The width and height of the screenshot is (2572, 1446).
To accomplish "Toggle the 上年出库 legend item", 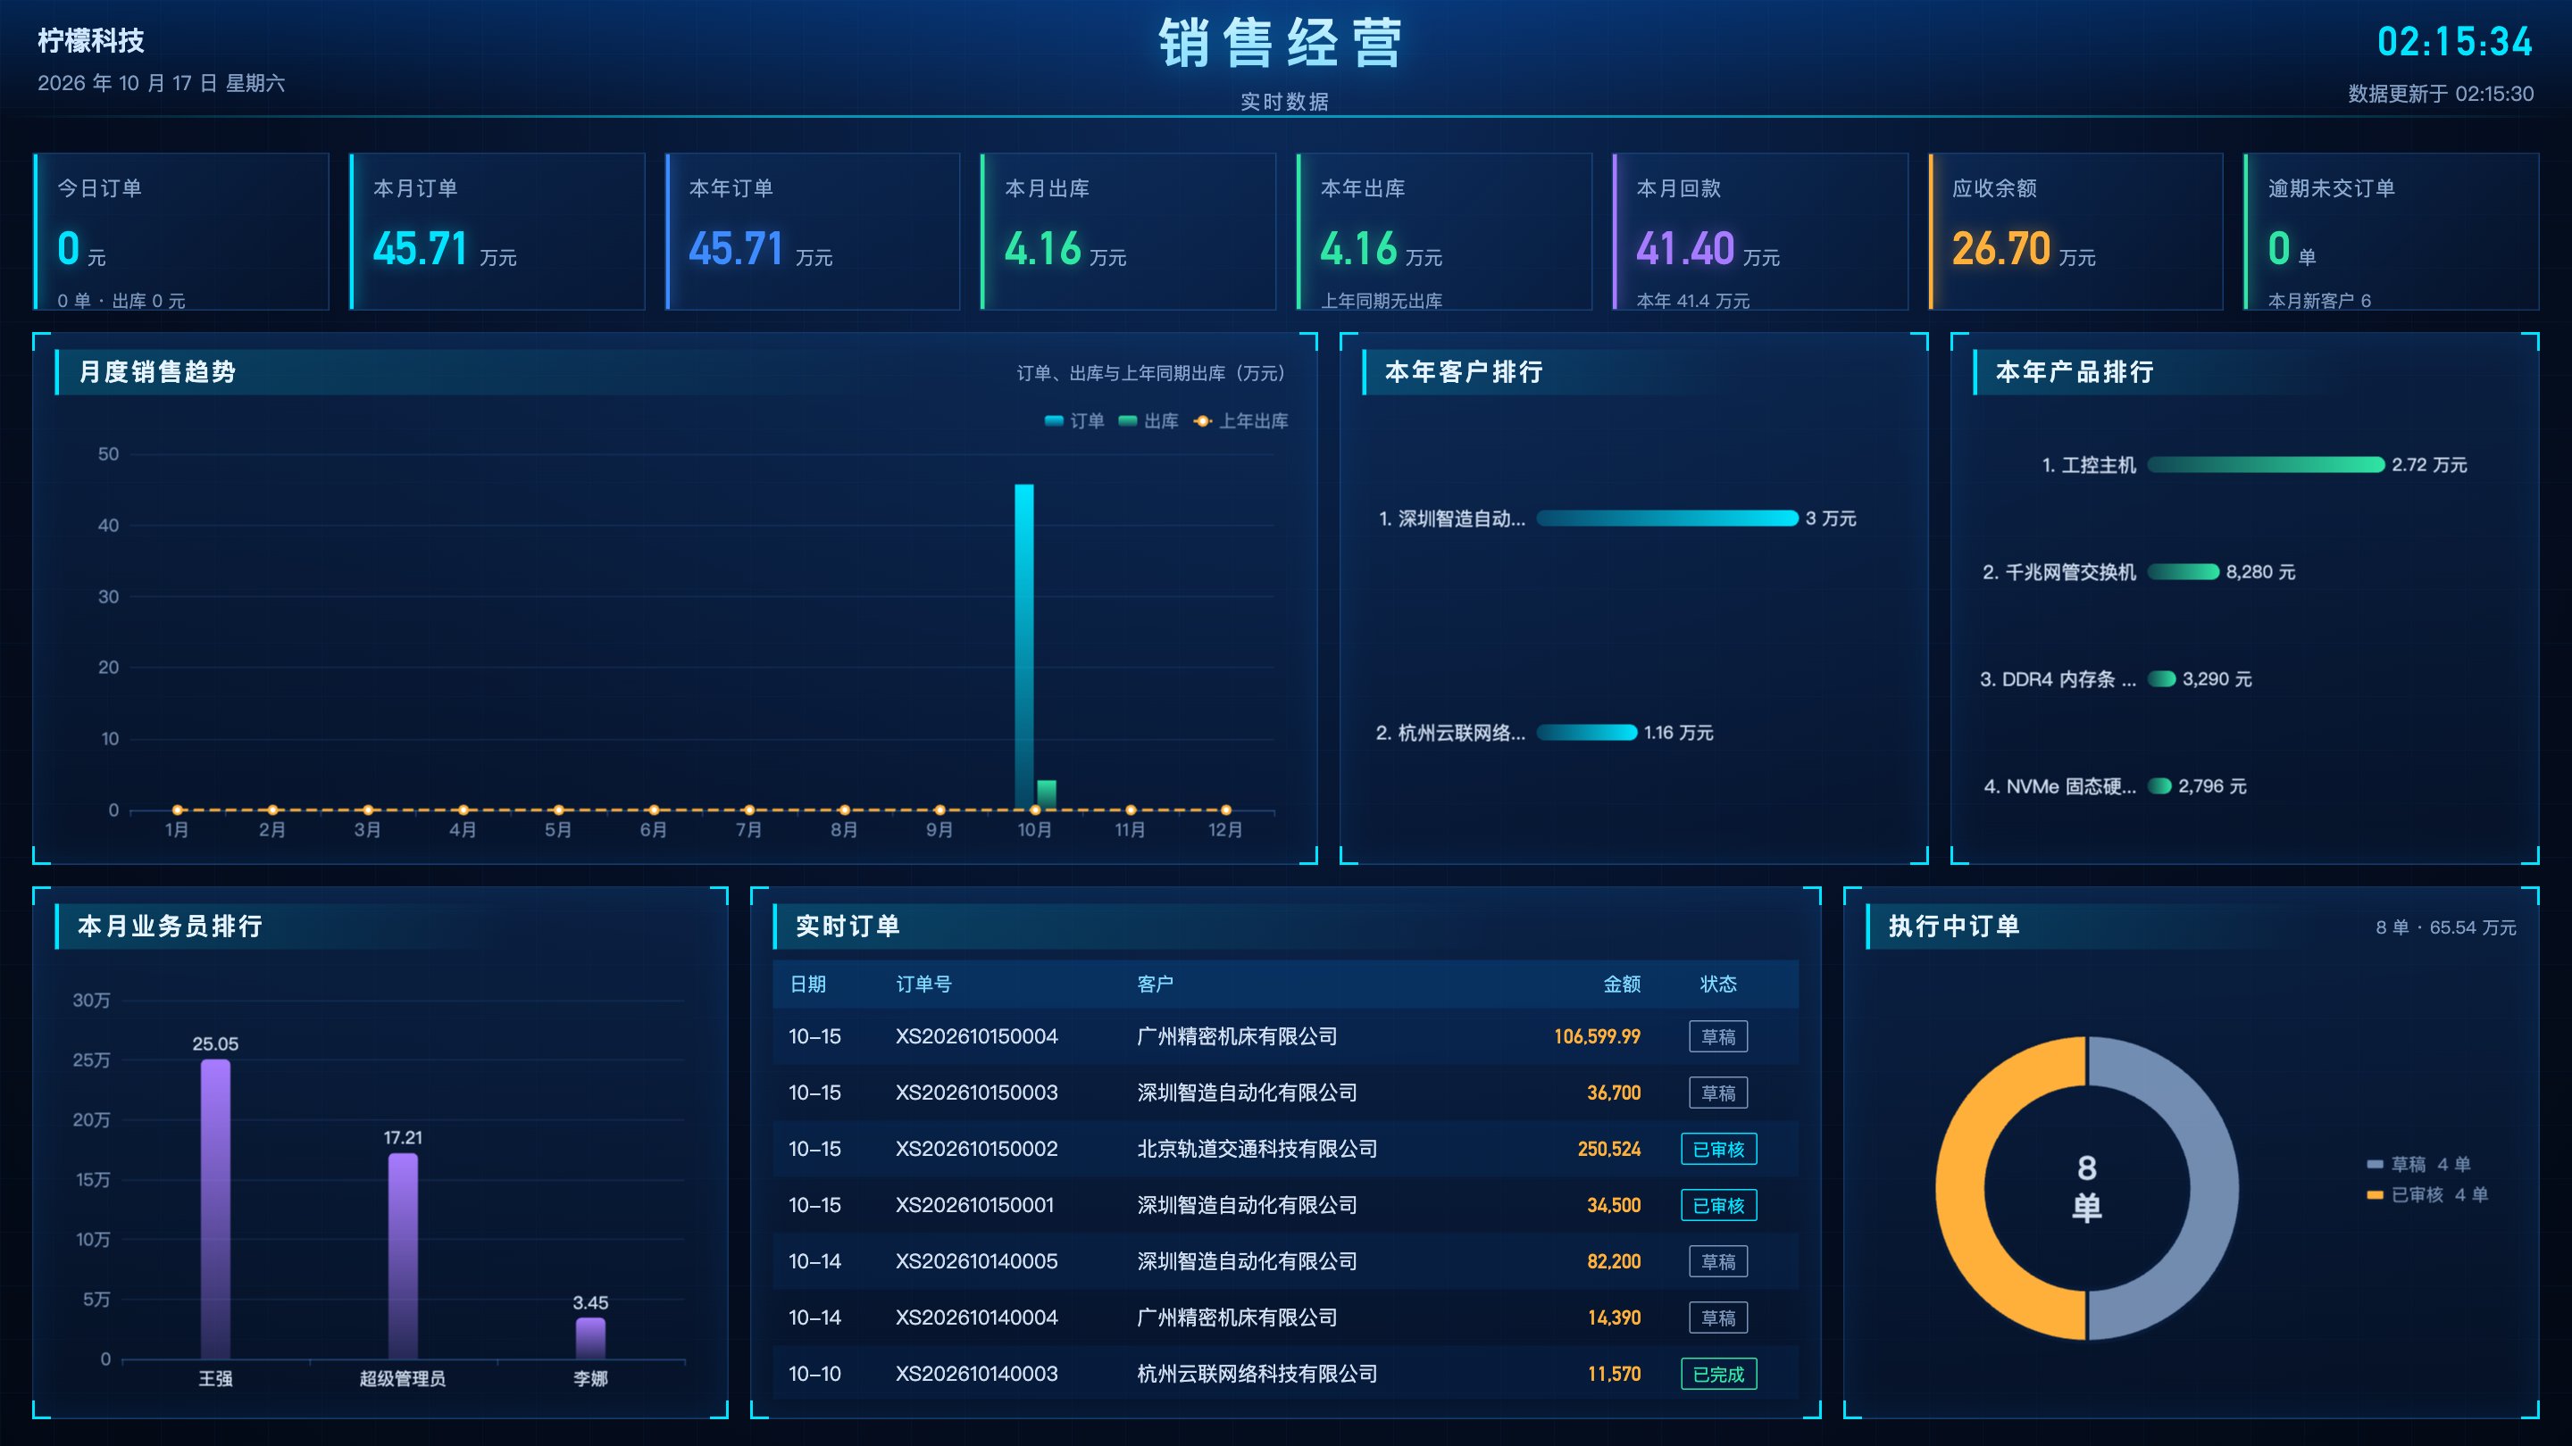I will click(x=1240, y=421).
